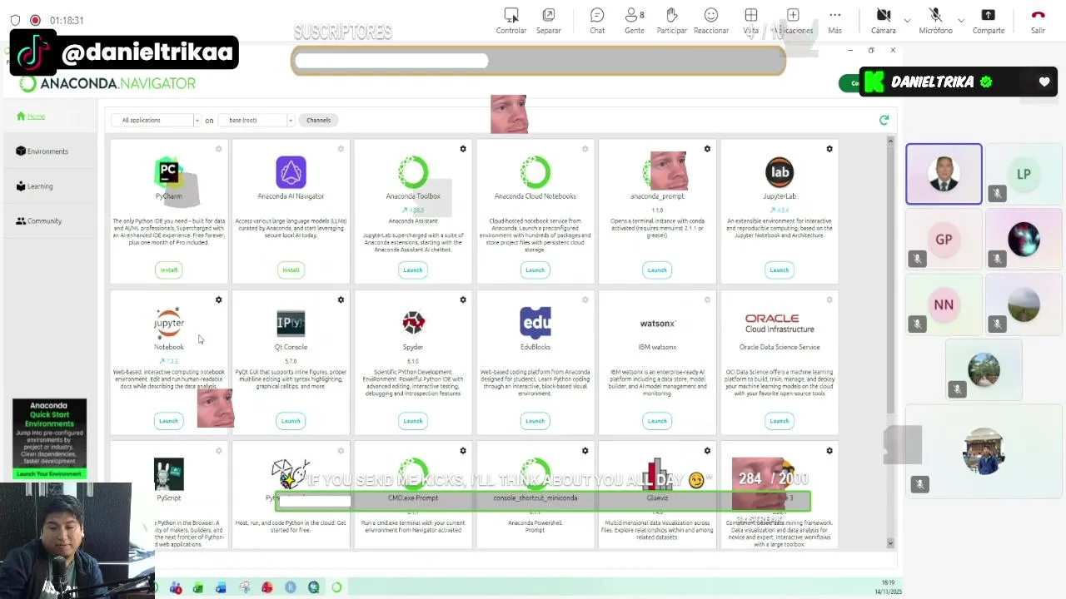
Task: Open the gear menu on the Glueviz tile
Action: coord(707,451)
